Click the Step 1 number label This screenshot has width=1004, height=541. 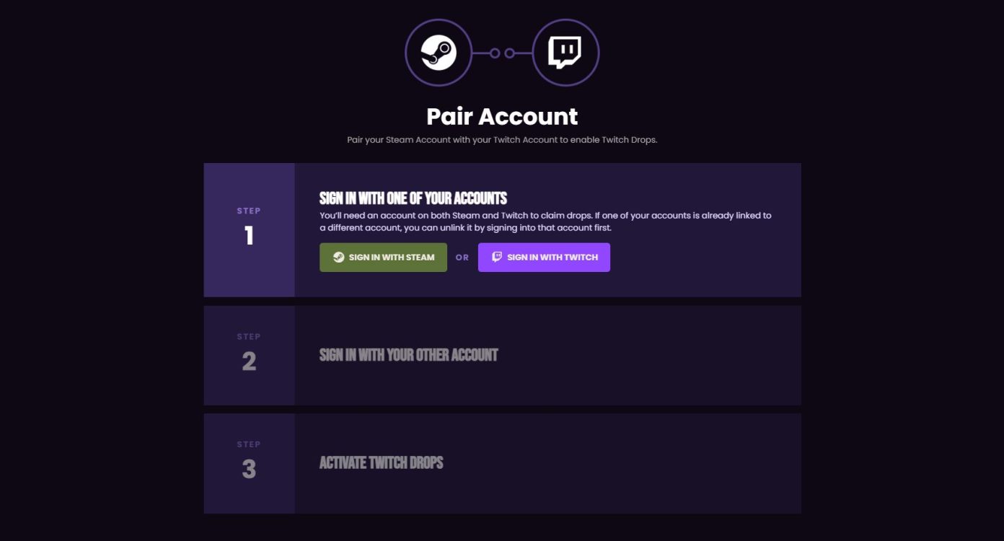[x=250, y=236]
